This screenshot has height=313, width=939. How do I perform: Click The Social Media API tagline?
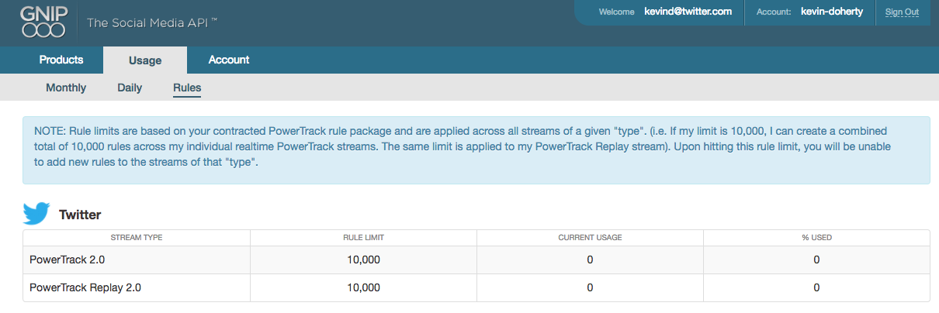(x=152, y=23)
